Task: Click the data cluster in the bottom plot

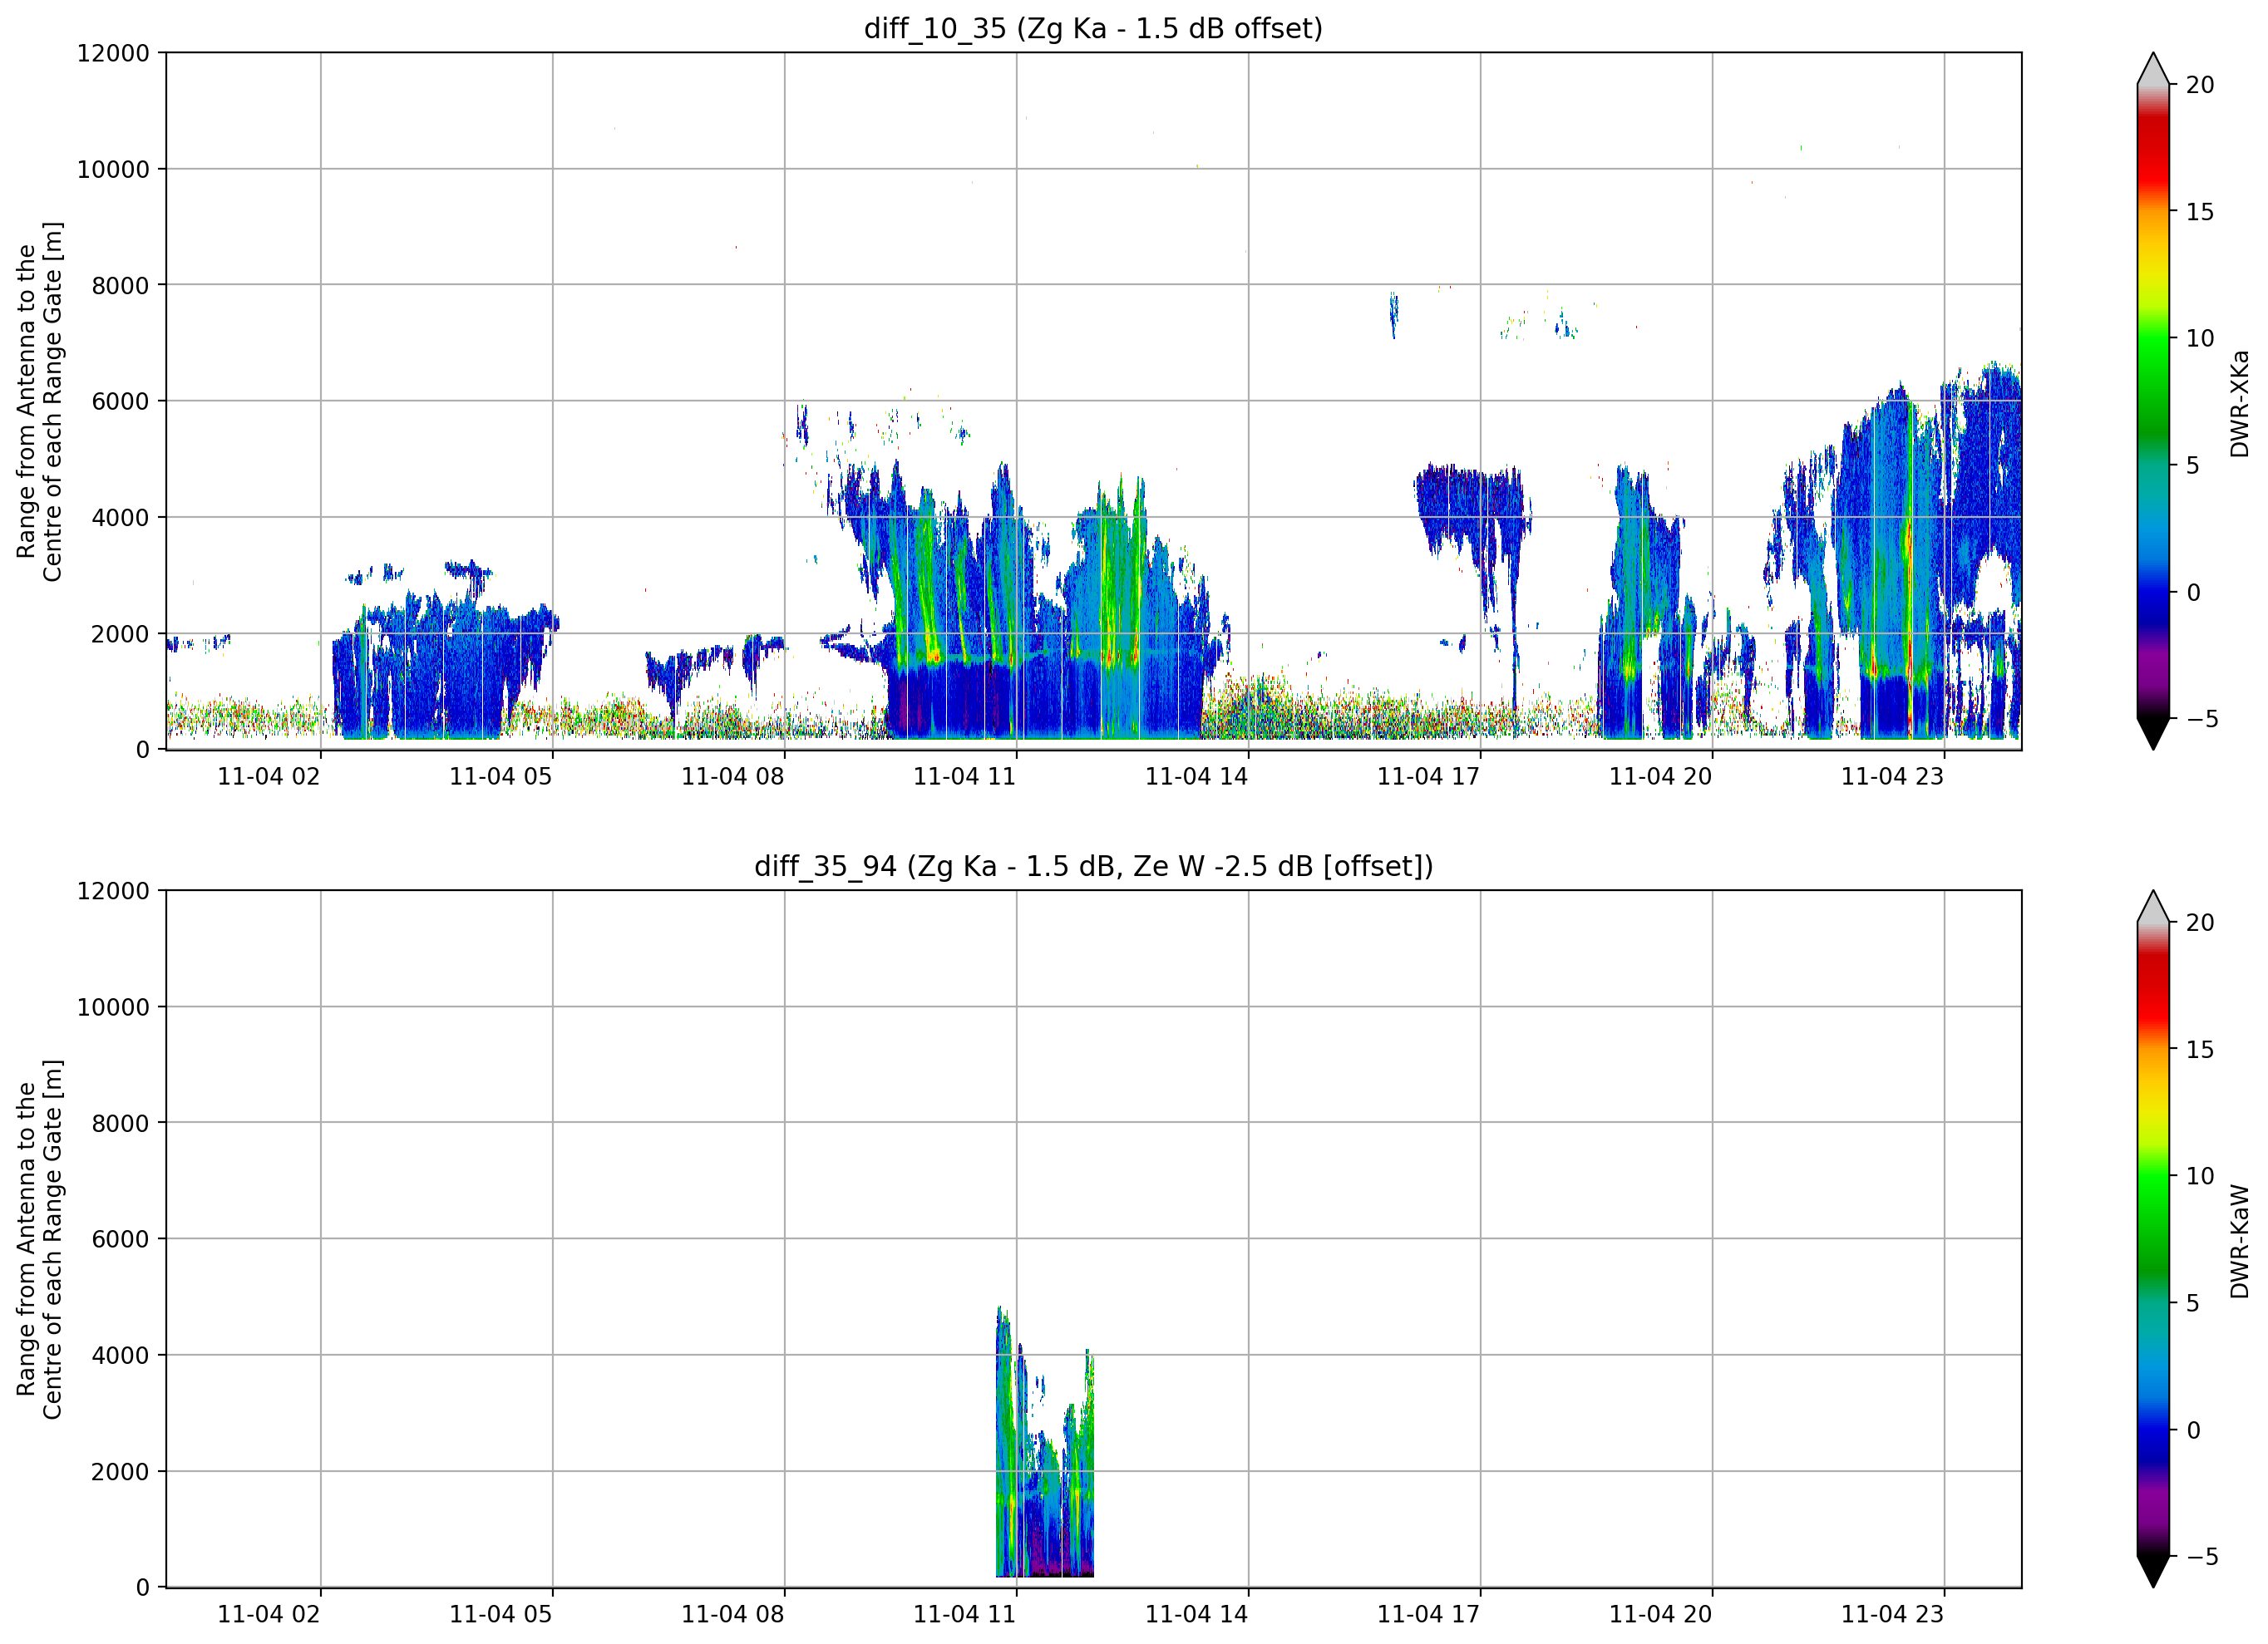Action: point(1045,1442)
